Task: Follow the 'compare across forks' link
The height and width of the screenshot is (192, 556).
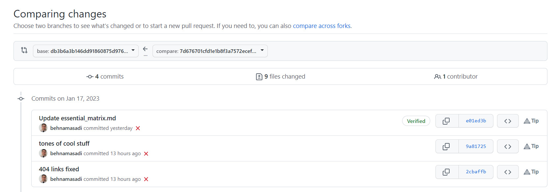Action: [x=321, y=26]
